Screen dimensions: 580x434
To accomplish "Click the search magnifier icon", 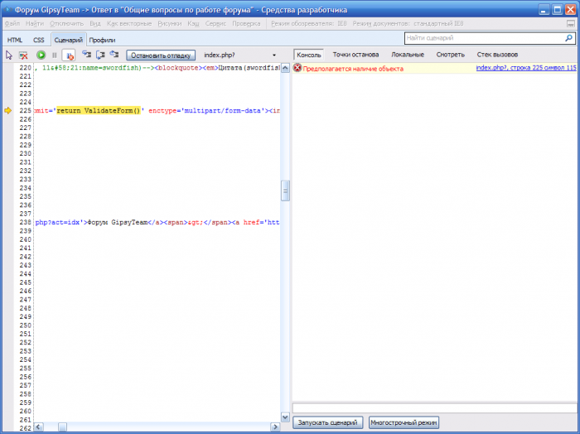I will [569, 38].
